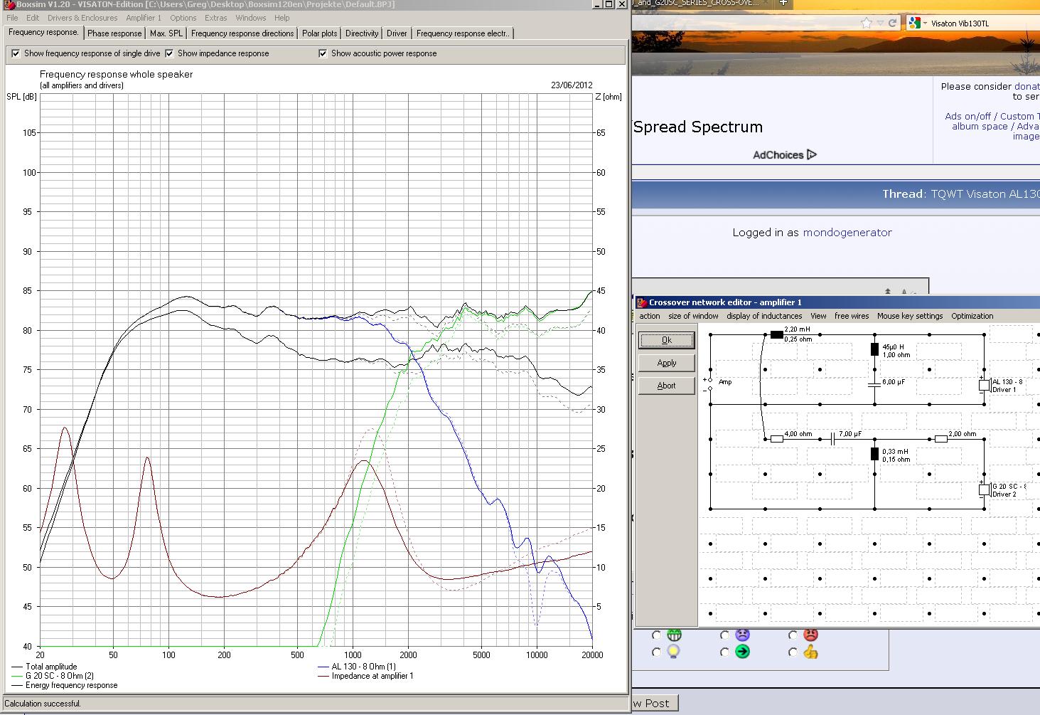This screenshot has width=1040, height=715.
Task: Click the AdChoices triangle icon
Action: [812, 154]
